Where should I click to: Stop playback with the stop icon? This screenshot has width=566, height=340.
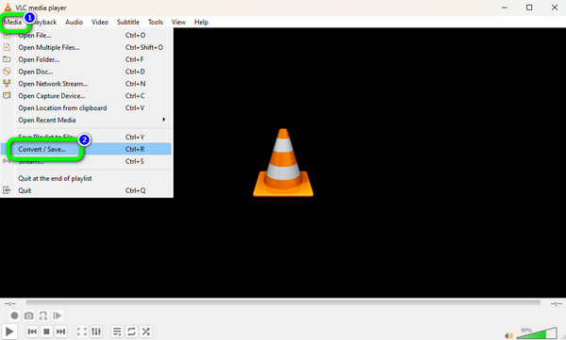[46, 332]
